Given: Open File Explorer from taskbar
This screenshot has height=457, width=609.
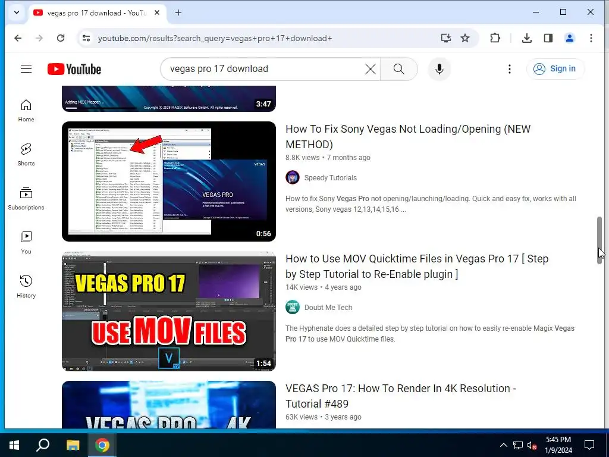Looking at the screenshot, I should pos(73,445).
